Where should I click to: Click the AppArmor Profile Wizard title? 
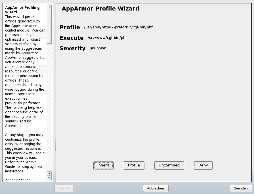100,9
